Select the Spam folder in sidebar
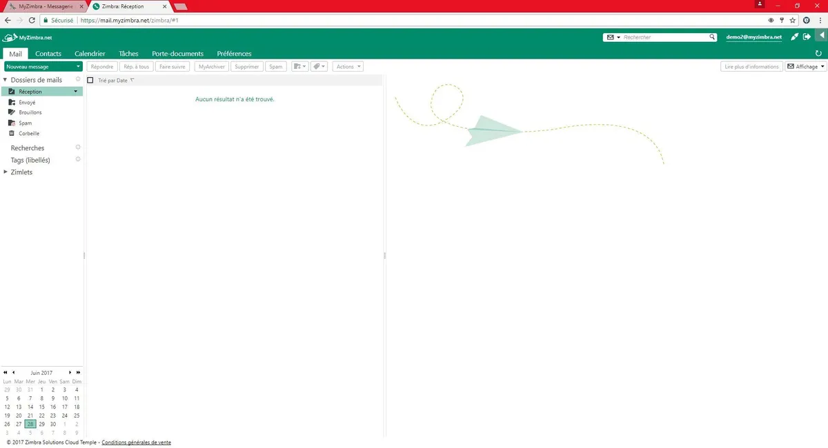The height and width of the screenshot is (448, 828). (x=25, y=123)
